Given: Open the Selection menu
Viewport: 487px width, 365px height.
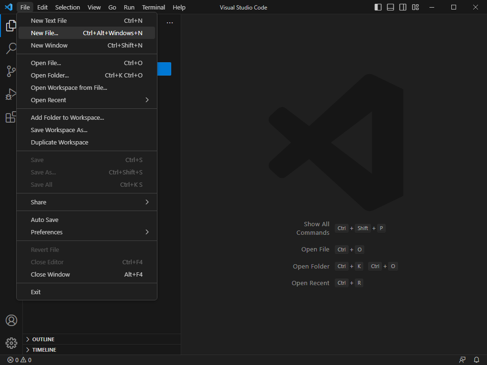Looking at the screenshot, I should pyautogui.click(x=68, y=7).
